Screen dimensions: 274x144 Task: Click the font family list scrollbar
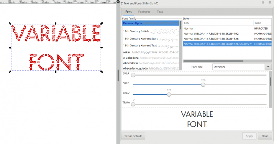(180, 25)
